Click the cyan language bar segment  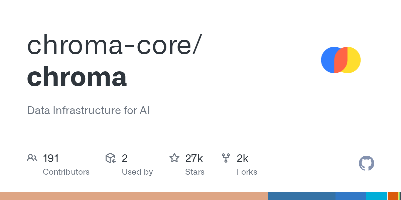click(376, 196)
